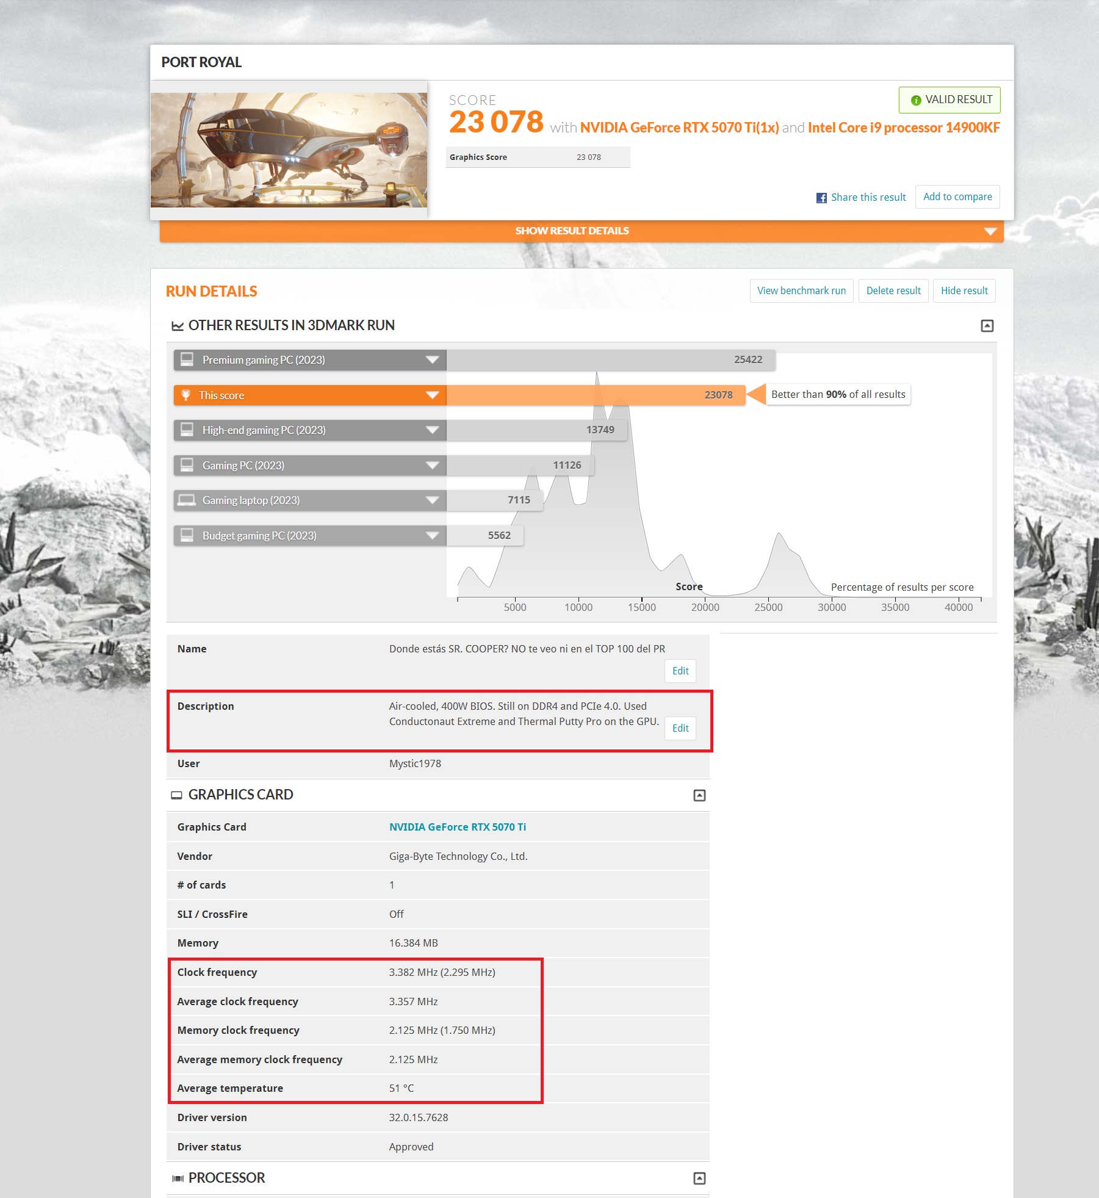Click the 5562 budget gaming PC bar
Screen dimensions: 1099x1198
click(x=485, y=536)
